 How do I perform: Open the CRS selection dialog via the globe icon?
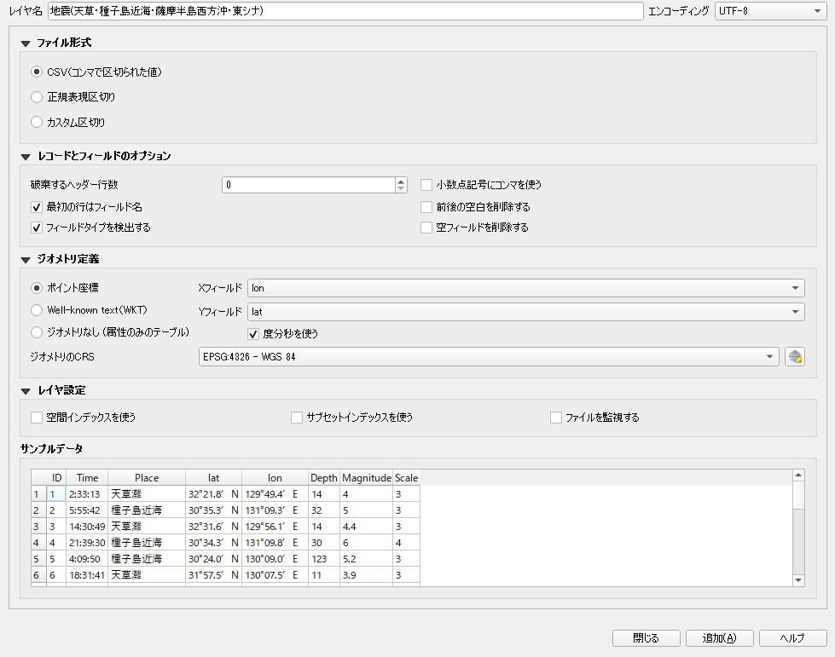(795, 356)
